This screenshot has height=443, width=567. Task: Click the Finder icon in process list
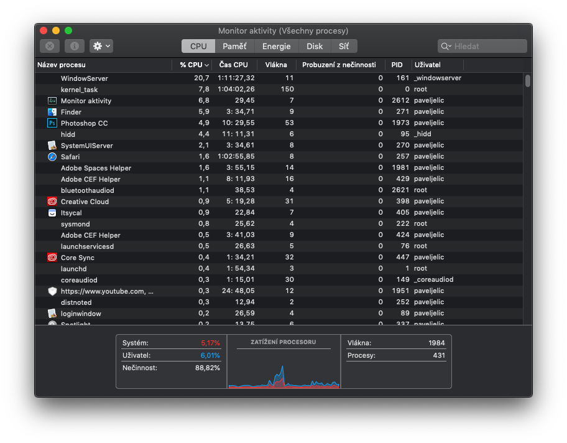pos(52,112)
